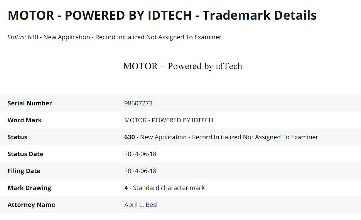361x220 pixels.
Task: Click the Mark Drawing row label
Action: [x=29, y=188]
